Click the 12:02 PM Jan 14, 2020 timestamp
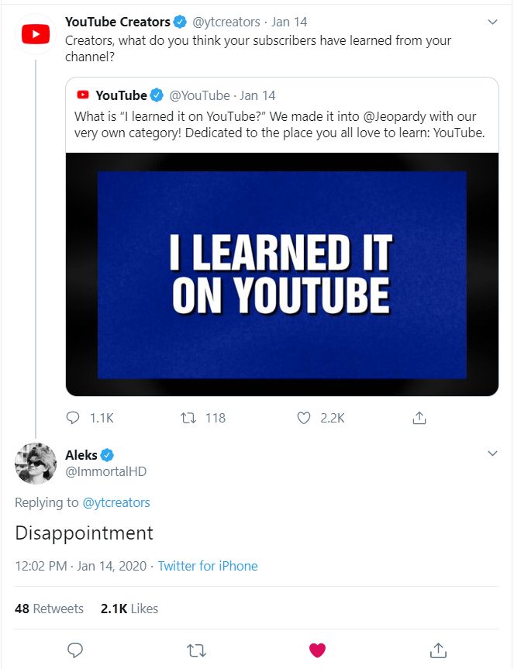Viewport: 514px width, 669px height. click(x=81, y=566)
